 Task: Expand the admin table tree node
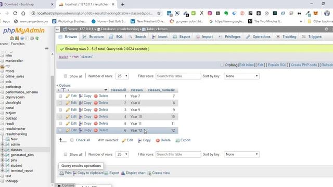(2, 144)
